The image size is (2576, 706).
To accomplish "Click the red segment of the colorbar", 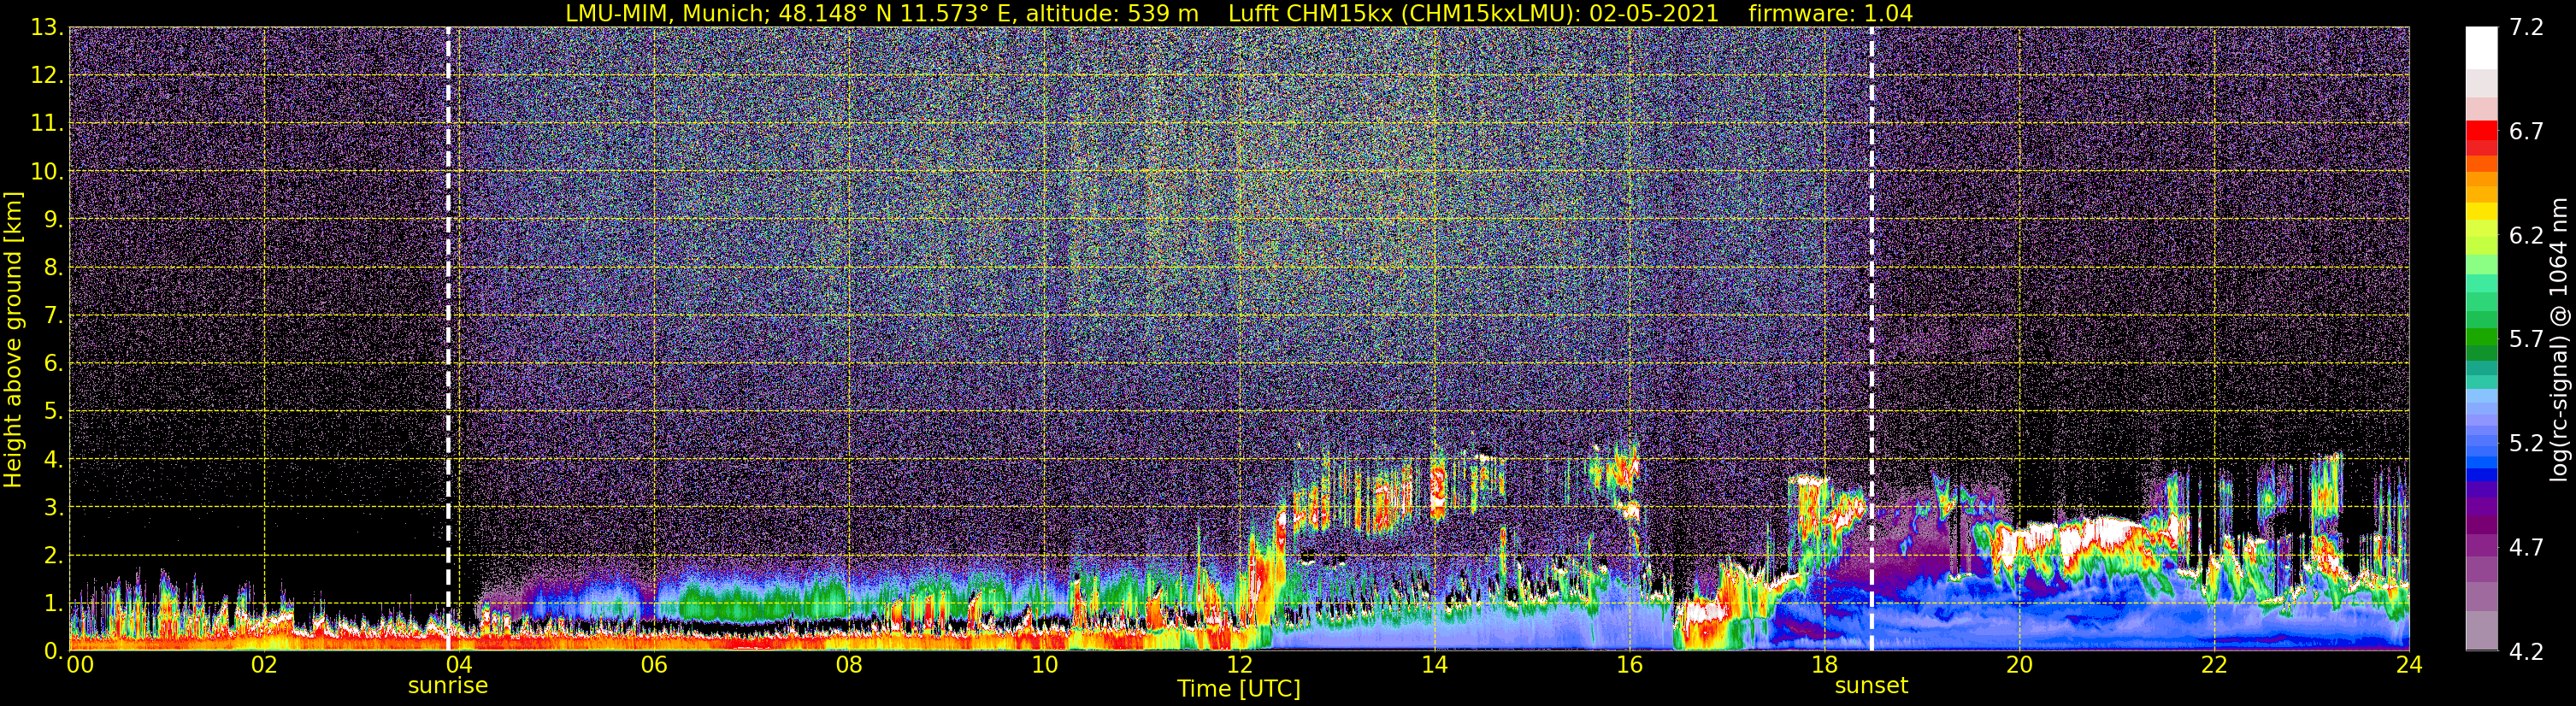I will point(2482,130).
